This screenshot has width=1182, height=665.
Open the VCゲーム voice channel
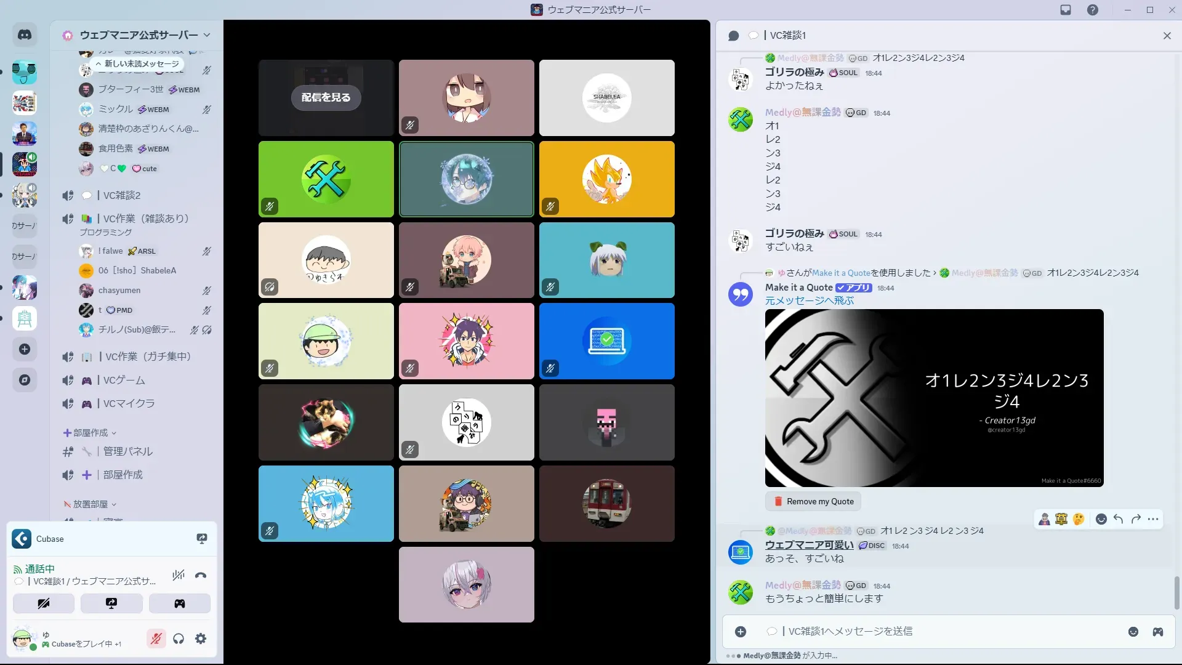(124, 380)
